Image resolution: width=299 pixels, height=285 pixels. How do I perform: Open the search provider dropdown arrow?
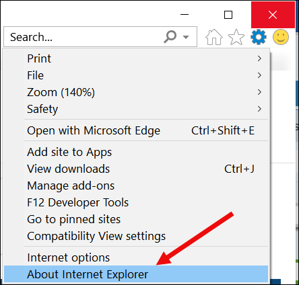click(186, 37)
